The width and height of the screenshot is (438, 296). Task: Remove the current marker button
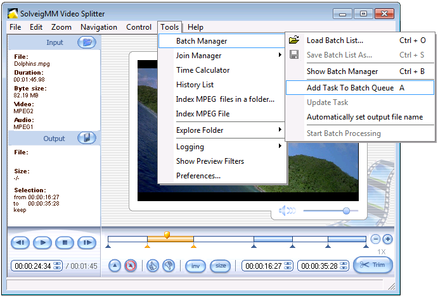coord(131,266)
